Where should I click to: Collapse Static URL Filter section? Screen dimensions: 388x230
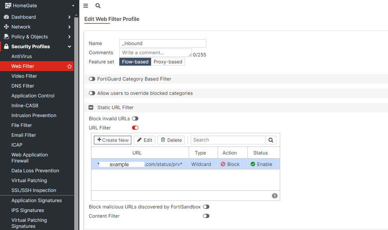click(91, 108)
